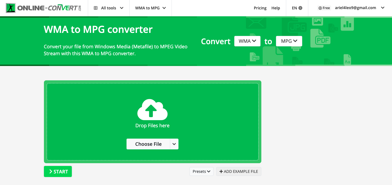Click the WMA to MPG converter heading
Viewport: 392px width, 185px height.
coord(98,29)
